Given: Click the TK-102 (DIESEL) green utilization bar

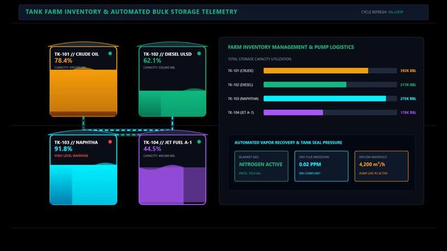Looking at the screenshot, I should 305,84.
